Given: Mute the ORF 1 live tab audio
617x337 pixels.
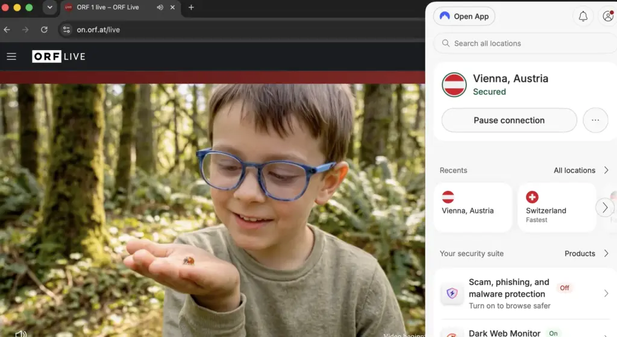Looking at the screenshot, I should pyautogui.click(x=160, y=7).
